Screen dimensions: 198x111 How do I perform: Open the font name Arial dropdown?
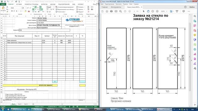pos(21,8)
